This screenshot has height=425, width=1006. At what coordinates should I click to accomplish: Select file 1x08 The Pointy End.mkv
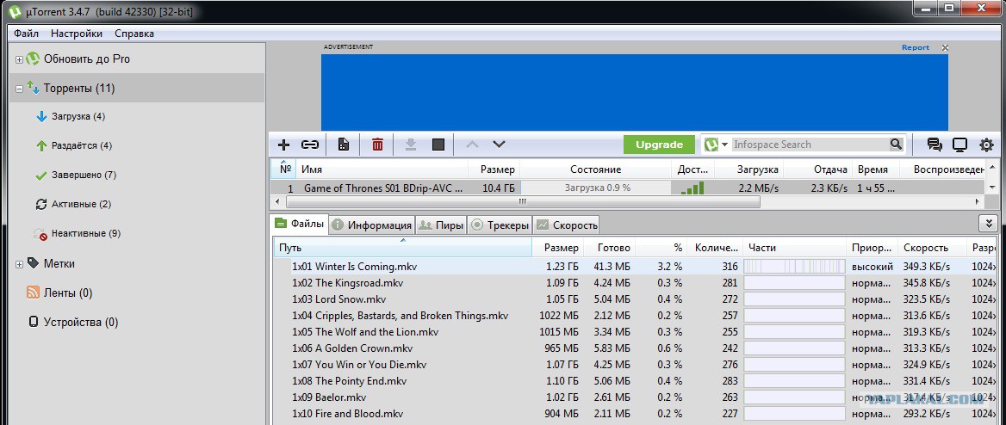coord(351,381)
